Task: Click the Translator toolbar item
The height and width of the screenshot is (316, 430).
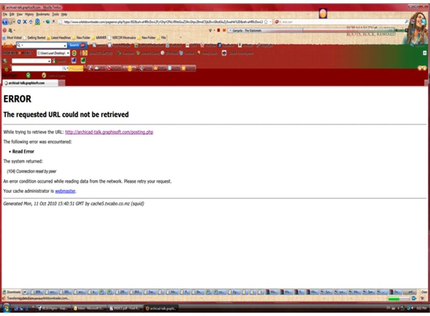Action: [126, 53]
